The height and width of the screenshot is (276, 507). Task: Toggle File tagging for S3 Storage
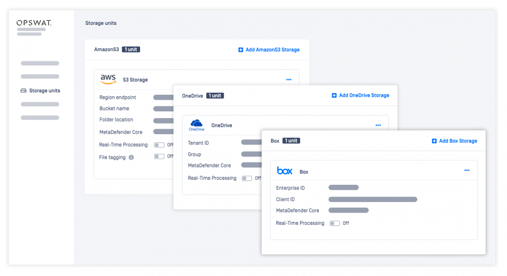(159, 156)
